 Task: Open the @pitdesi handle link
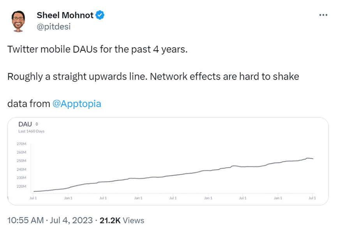(x=53, y=27)
